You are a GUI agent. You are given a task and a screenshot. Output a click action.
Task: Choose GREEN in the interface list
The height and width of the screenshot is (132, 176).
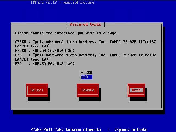[x=87, y=72]
